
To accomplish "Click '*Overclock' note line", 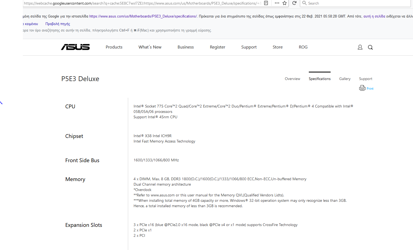I will tap(142, 190).
